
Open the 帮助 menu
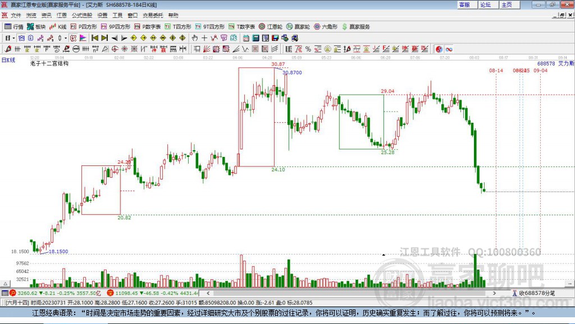pos(173,15)
